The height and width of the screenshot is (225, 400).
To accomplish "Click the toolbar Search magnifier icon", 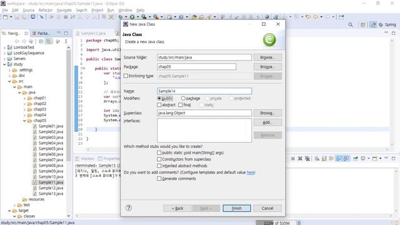I will coord(351,24).
